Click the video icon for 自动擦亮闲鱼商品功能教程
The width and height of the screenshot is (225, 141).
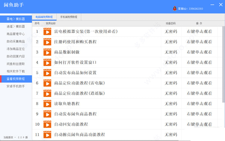point(47,135)
